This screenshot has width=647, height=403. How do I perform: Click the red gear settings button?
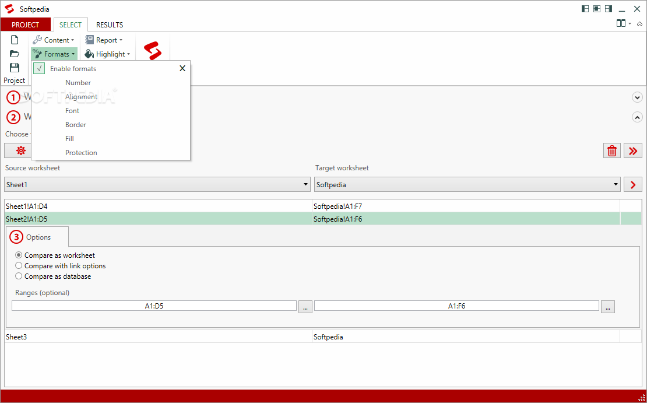pos(20,150)
